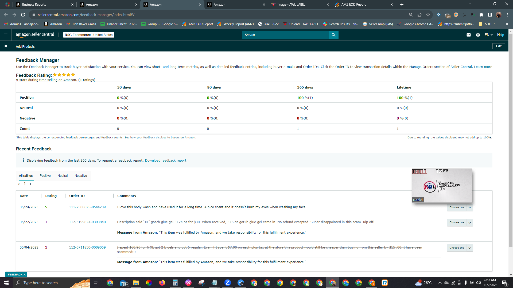The width and height of the screenshot is (513, 288).
Task: Click the Learn more link
Action: click(x=483, y=67)
